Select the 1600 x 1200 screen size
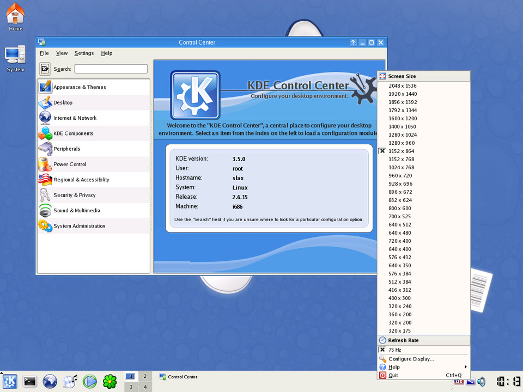This screenshot has width=523, height=392. tap(424, 118)
